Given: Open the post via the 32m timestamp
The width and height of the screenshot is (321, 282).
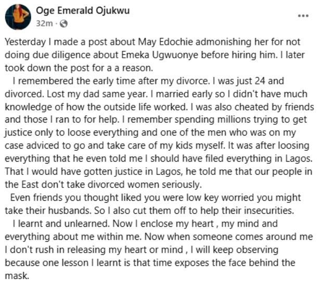Looking at the screenshot, I should (43, 24).
